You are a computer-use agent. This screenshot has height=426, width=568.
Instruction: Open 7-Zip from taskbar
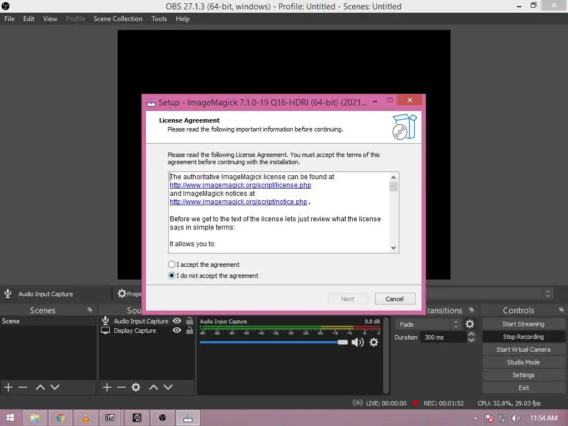tap(110, 418)
